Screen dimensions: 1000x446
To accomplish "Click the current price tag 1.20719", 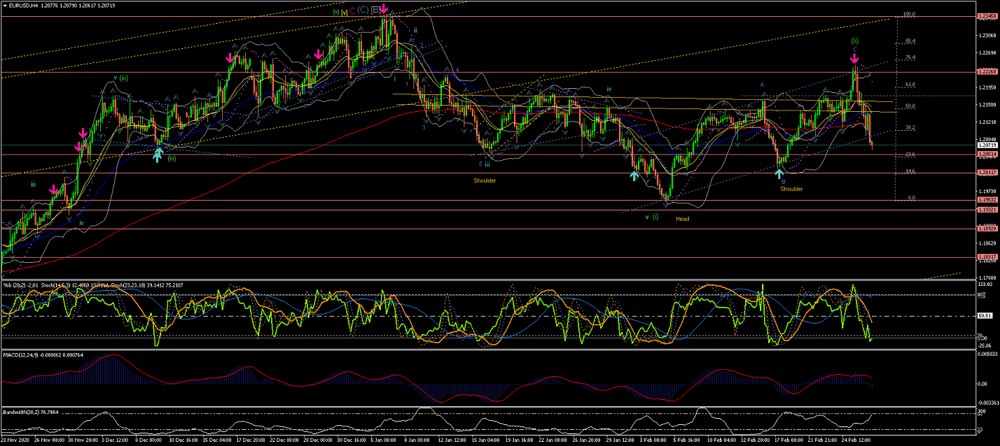I will [986, 145].
